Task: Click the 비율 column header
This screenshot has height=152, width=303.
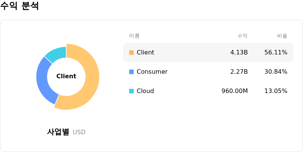Action: point(282,36)
